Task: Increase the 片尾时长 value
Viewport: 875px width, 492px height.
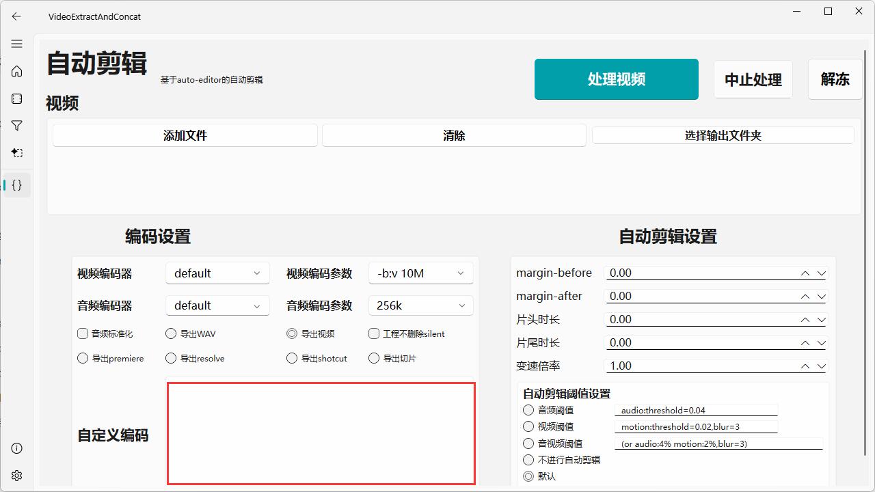Action: click(805, 342)
